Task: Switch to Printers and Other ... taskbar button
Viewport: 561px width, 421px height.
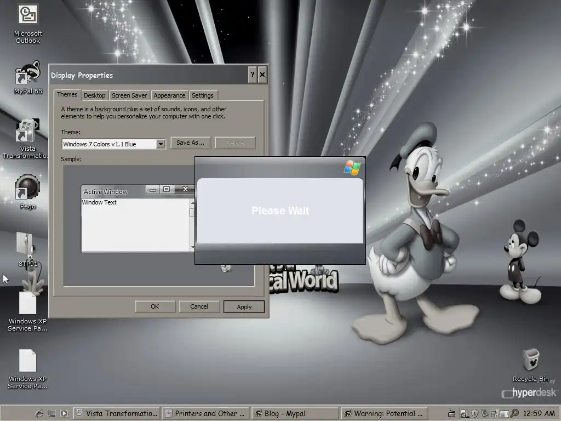Action: (206, 413)
